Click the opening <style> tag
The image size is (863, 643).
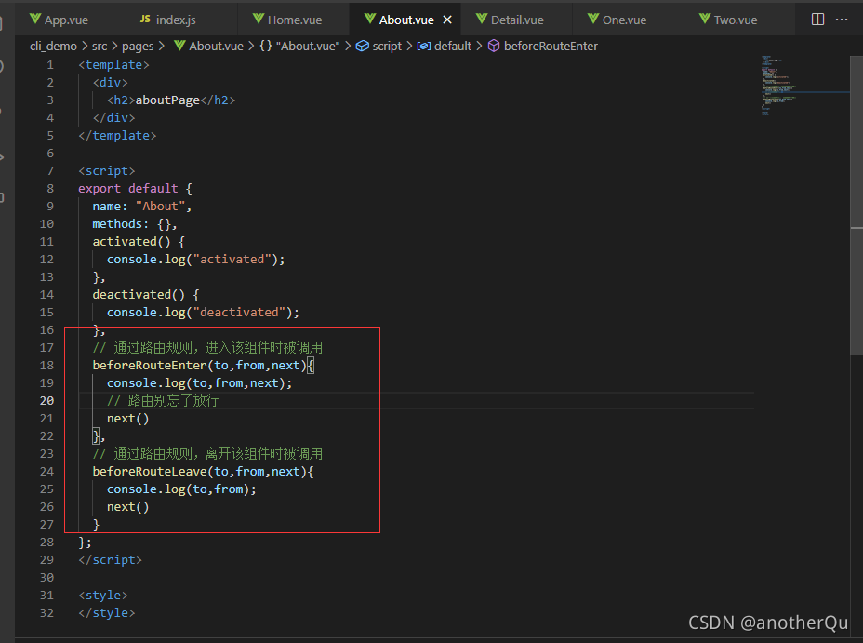103,596
